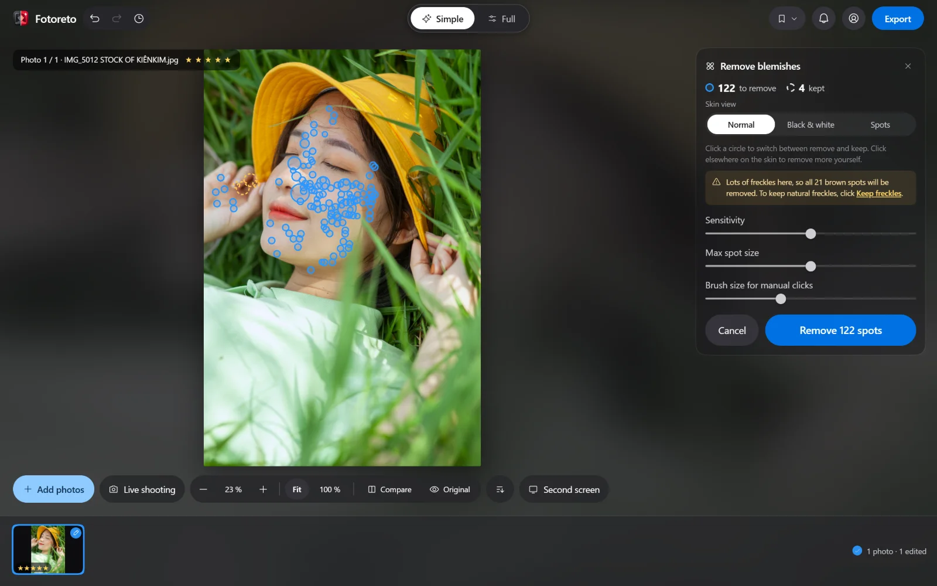Click the five-star rating on photo label
This screenshot has width=937, height=586.
[208, 60]
